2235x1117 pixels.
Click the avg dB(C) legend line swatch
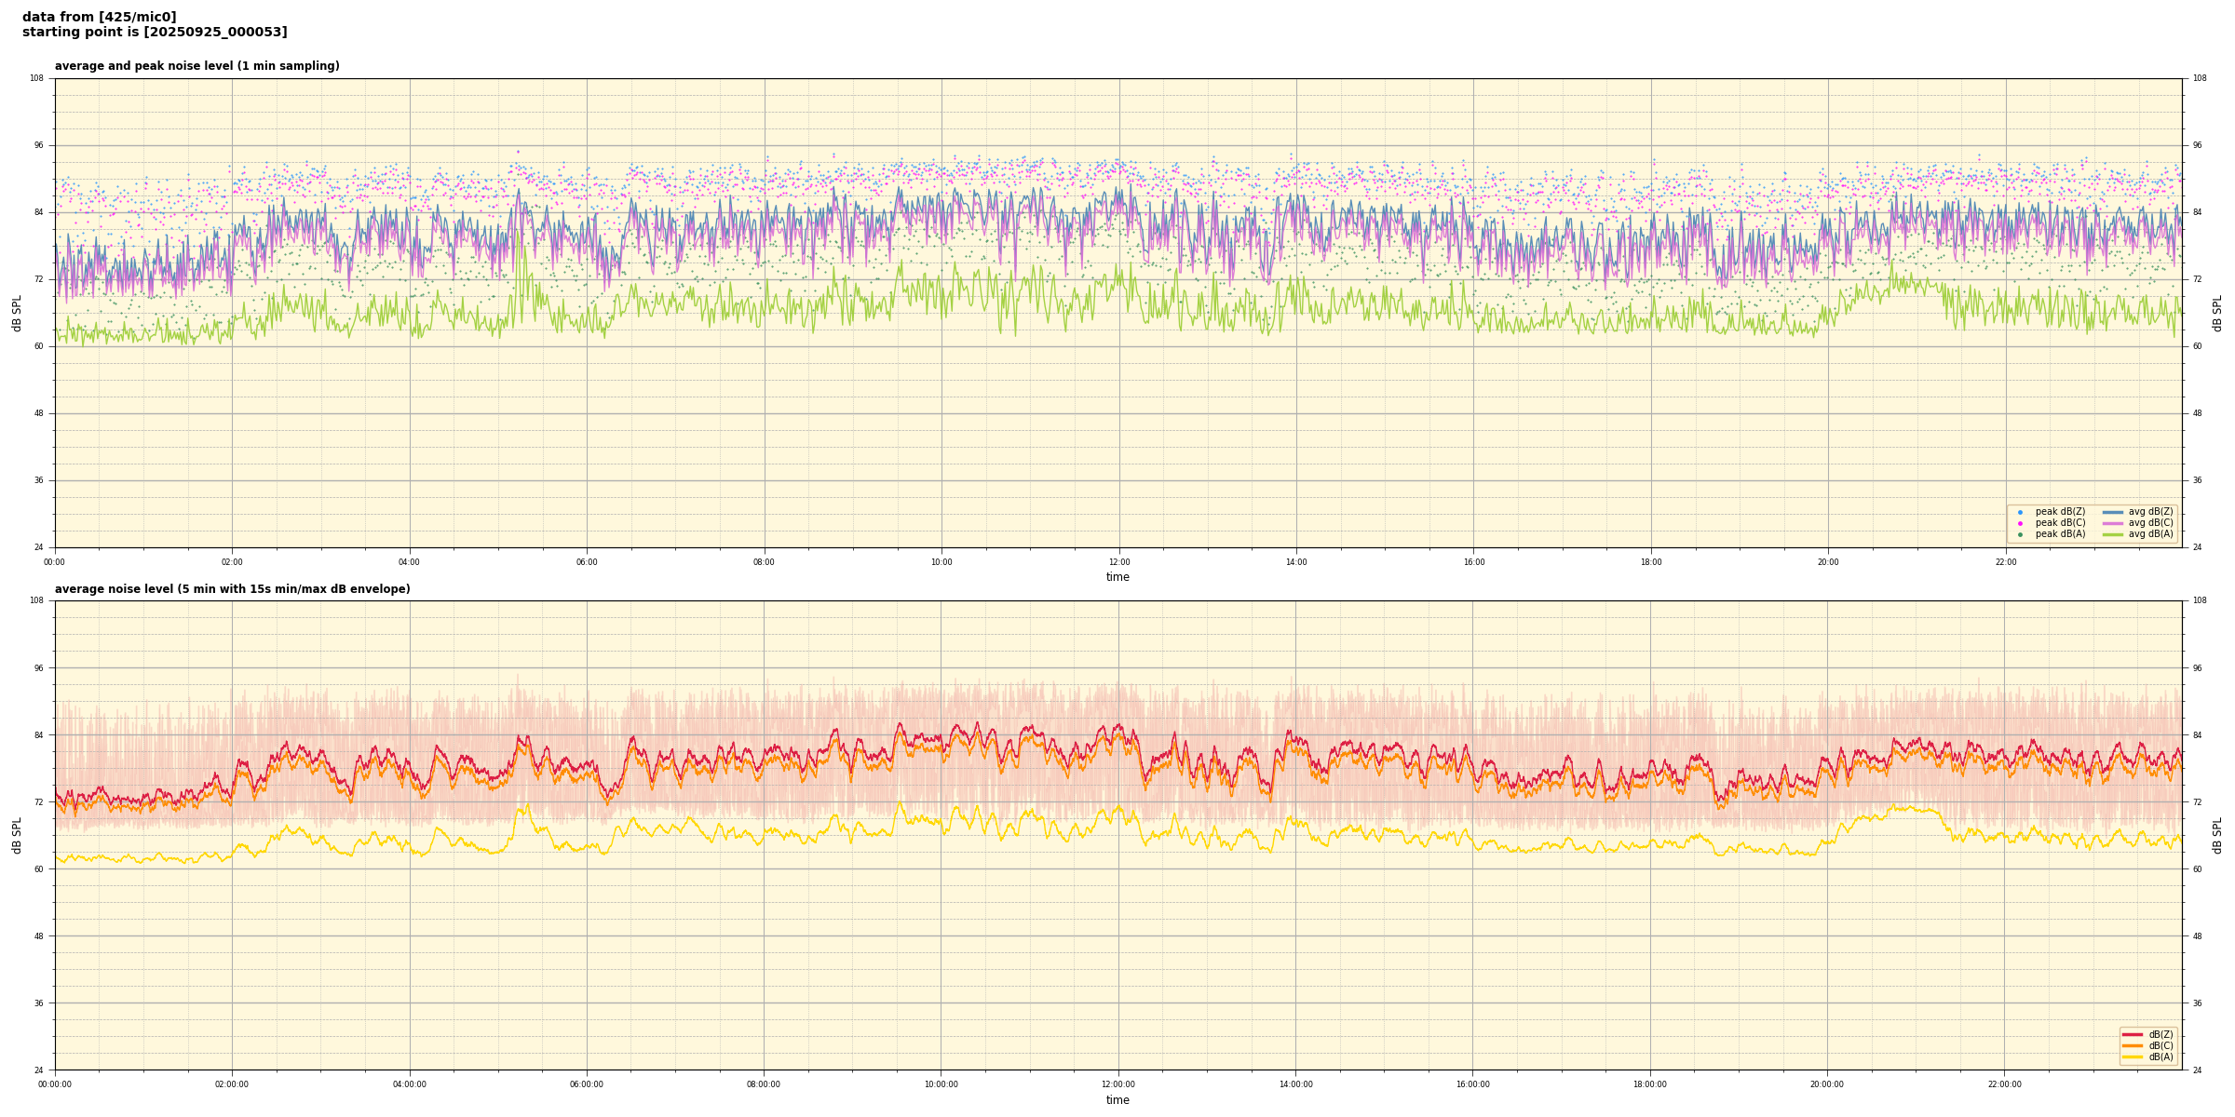[2113, 523]
